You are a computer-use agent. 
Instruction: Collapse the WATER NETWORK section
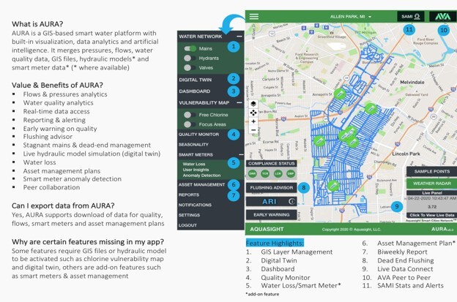(239, 37)
